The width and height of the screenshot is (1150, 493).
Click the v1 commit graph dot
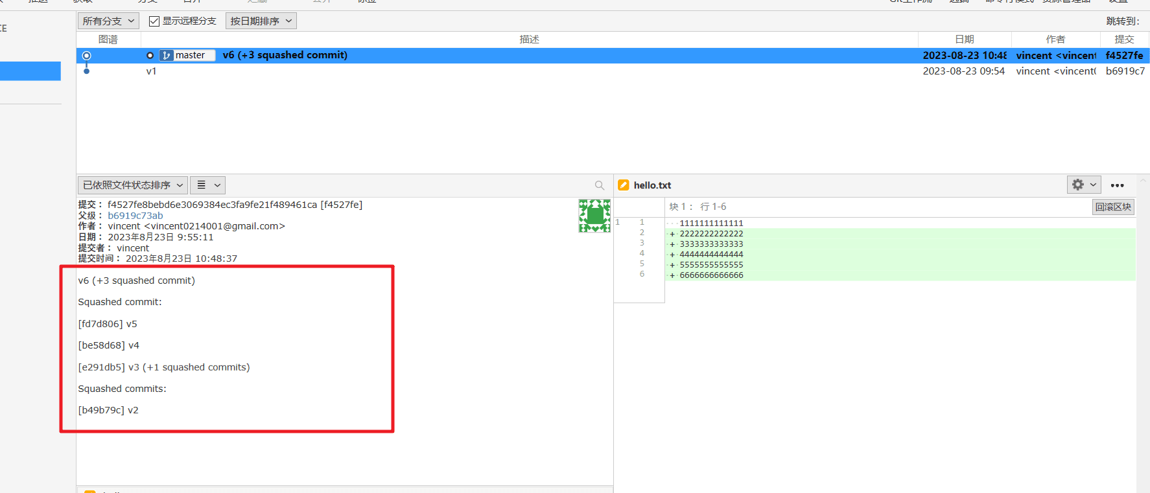86,71
